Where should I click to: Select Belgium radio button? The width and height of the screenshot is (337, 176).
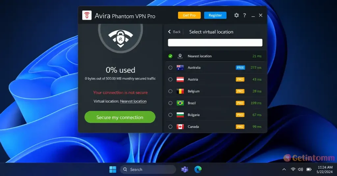coord(170,91)
